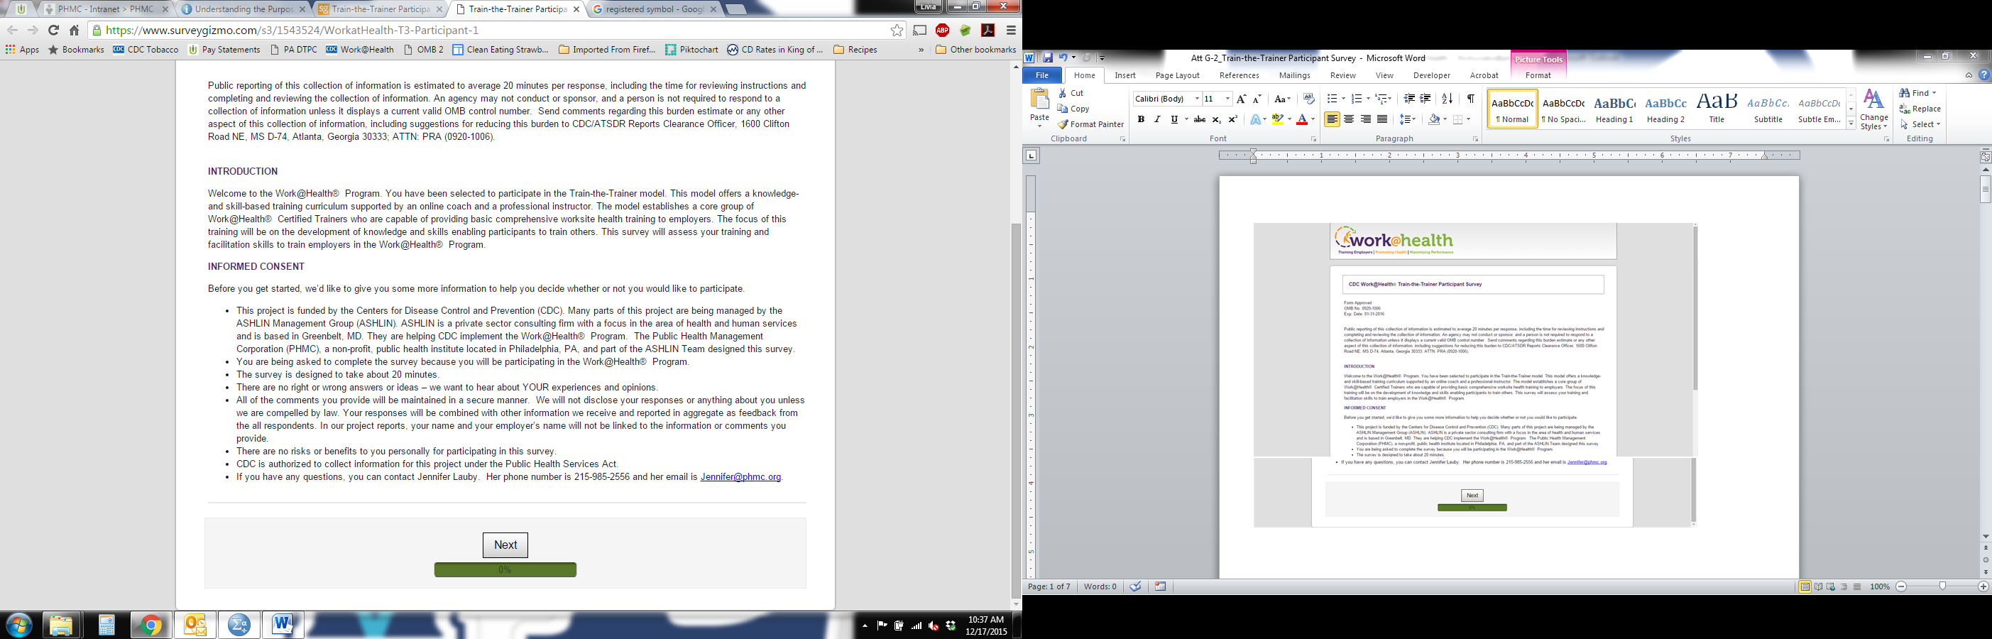Image resolution: width=1992 pixels, height=639 pixels.
Task: Apply the Heading 1 style
Action: pos(1614,109)
